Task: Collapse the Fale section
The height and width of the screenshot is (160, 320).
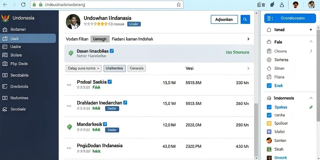Action: click(311, 42)
